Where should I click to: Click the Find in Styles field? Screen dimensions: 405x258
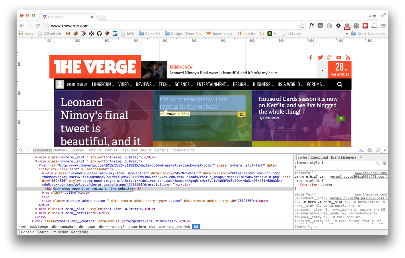pos(341,227)
